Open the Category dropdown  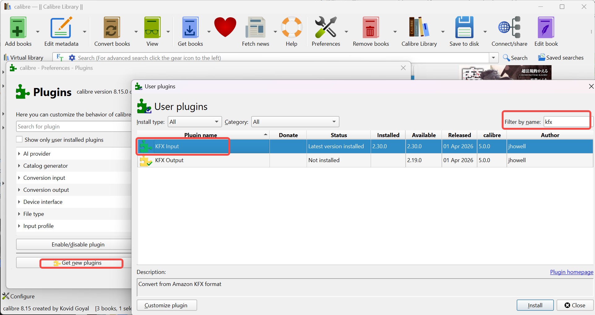pyautogui.click(x=295, y=122)
